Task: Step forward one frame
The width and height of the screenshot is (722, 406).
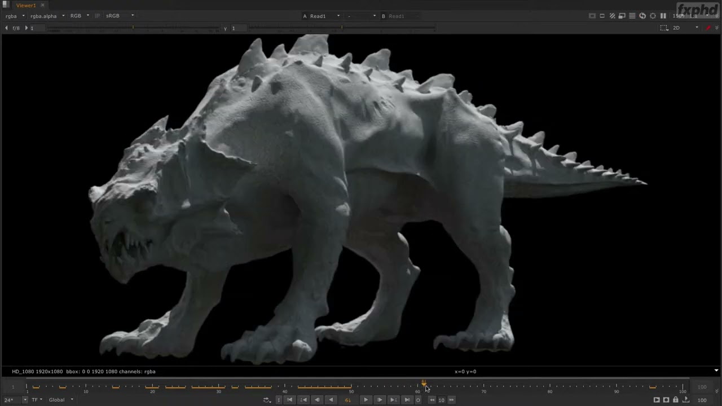Action: [x=380, y=400]
